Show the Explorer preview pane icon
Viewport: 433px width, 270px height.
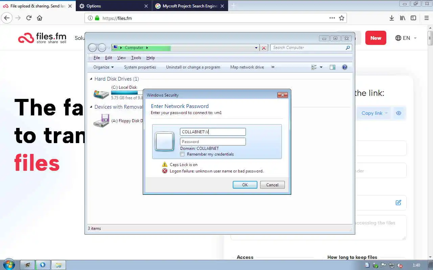[333, 67]
